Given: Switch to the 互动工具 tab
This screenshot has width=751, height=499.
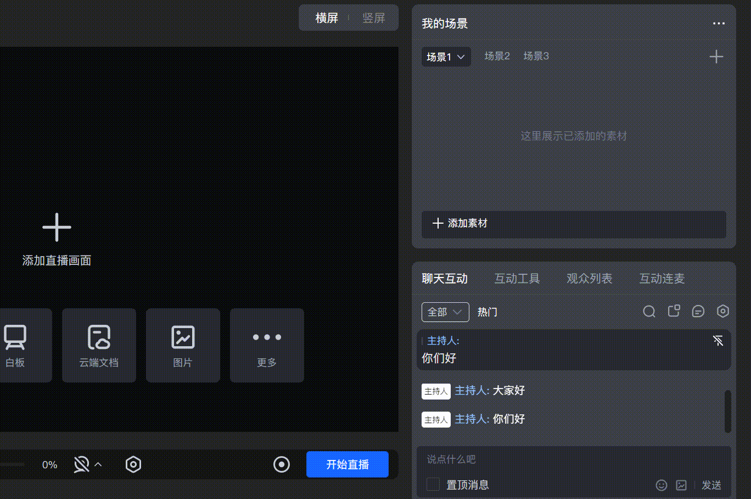Looking at the screenshot, I should tap(517, 279).
